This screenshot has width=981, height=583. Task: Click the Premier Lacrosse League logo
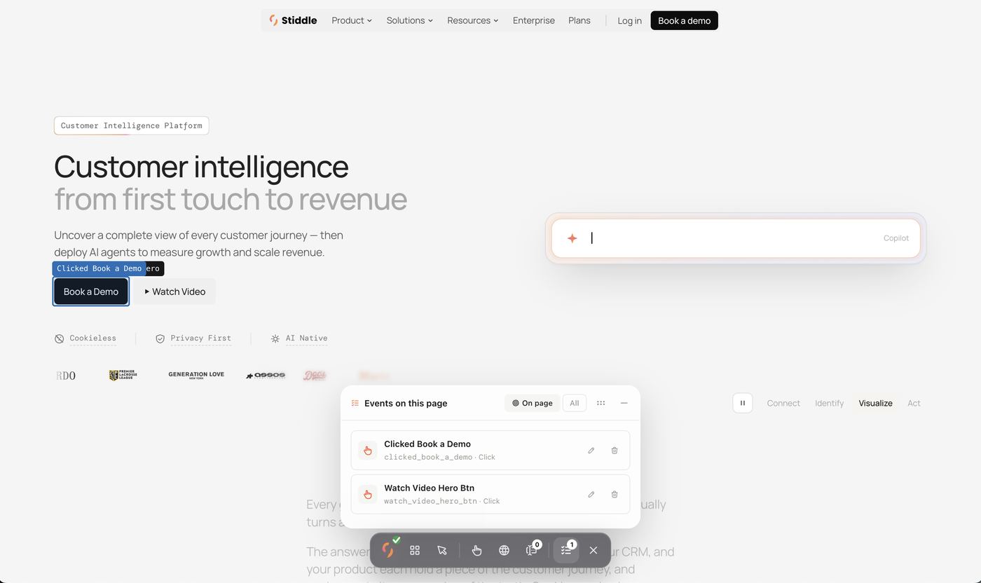pyautogui.click(x=123, y=376)
